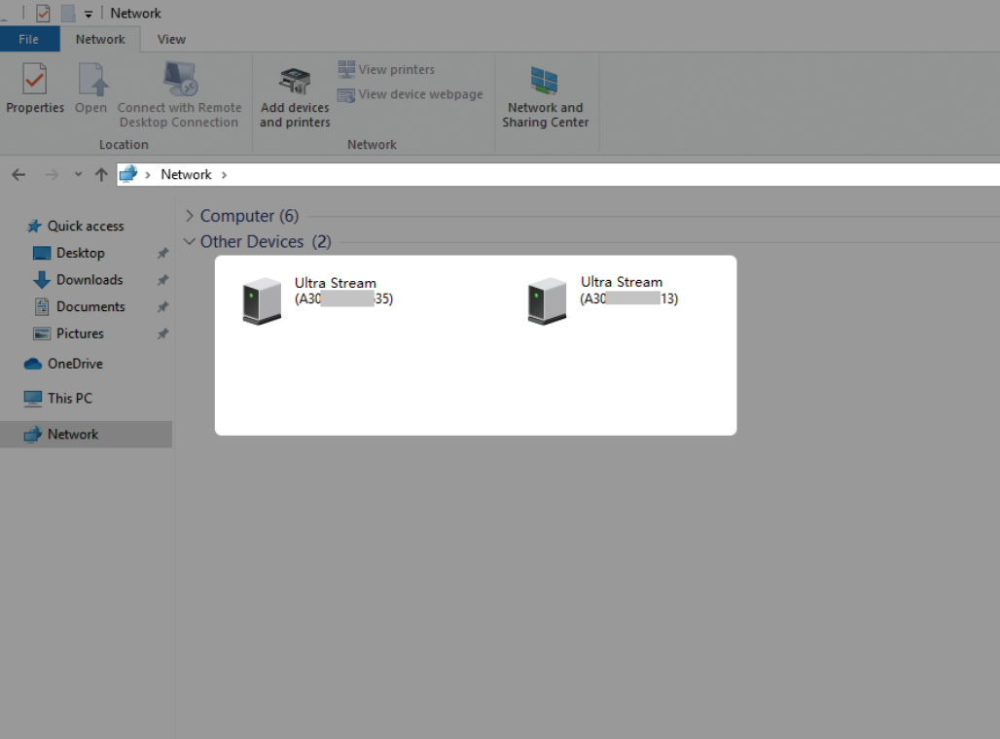
Task: Click Connect with Remote Desktop Connection icon
Action: pos(180,79)
